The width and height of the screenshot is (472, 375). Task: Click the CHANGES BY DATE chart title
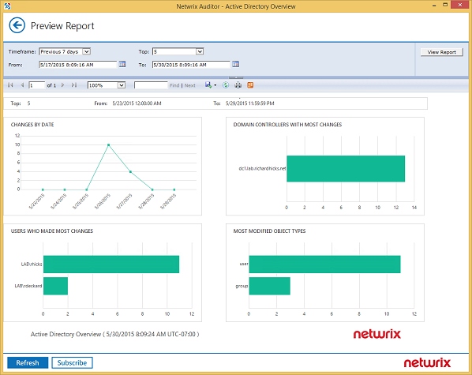[32, 125]
